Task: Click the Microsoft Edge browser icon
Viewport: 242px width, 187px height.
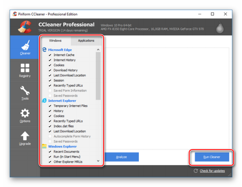Action: pyautogui.click(x=44, y=50)
